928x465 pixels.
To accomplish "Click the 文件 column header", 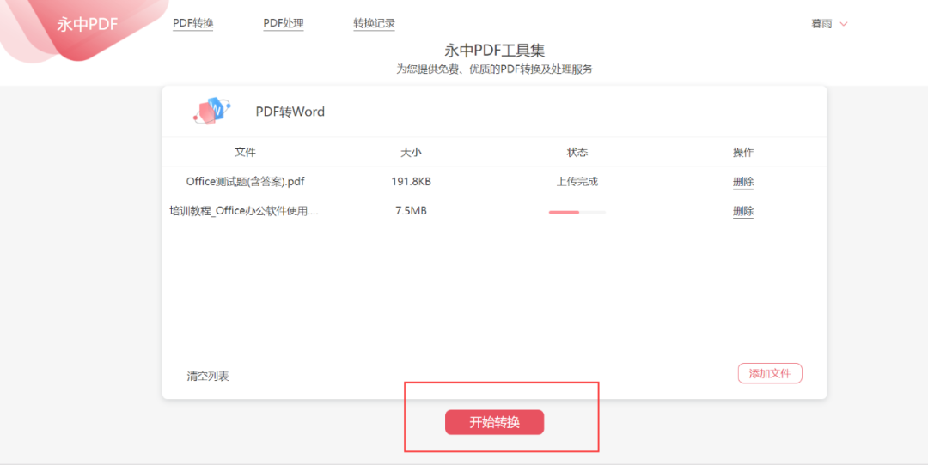I will (x=245, y=152).
